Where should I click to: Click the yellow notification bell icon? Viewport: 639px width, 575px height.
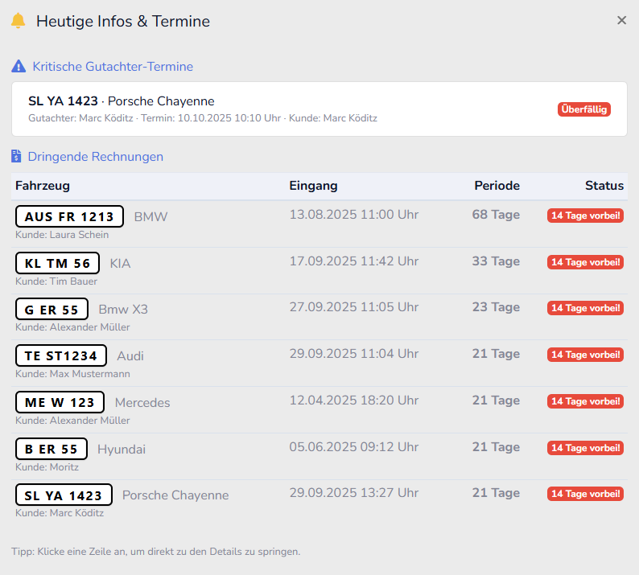pos(19,21)
